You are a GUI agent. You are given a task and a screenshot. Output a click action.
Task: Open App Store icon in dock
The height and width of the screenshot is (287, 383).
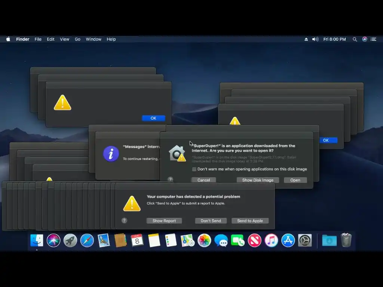click(x=288, y=240)
